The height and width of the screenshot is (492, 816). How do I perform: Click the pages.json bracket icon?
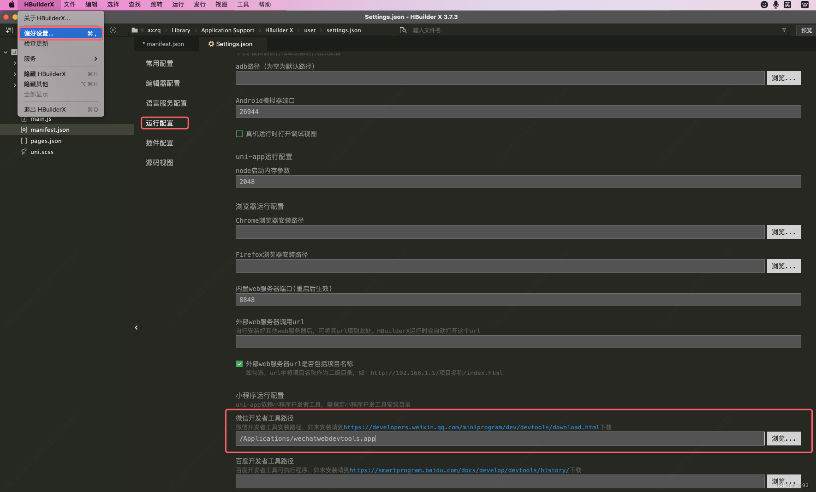24,141
